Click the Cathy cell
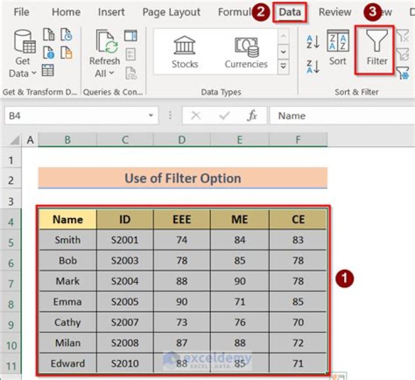The height and width of the screenshot is (380, 415). 68,322
